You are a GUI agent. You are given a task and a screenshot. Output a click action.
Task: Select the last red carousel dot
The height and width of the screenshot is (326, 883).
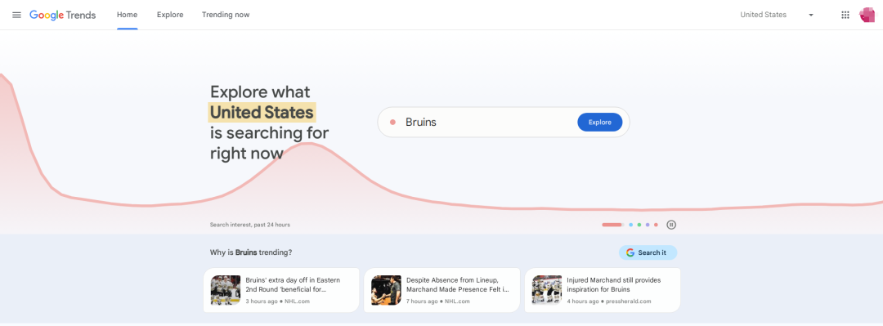(656, 225)
